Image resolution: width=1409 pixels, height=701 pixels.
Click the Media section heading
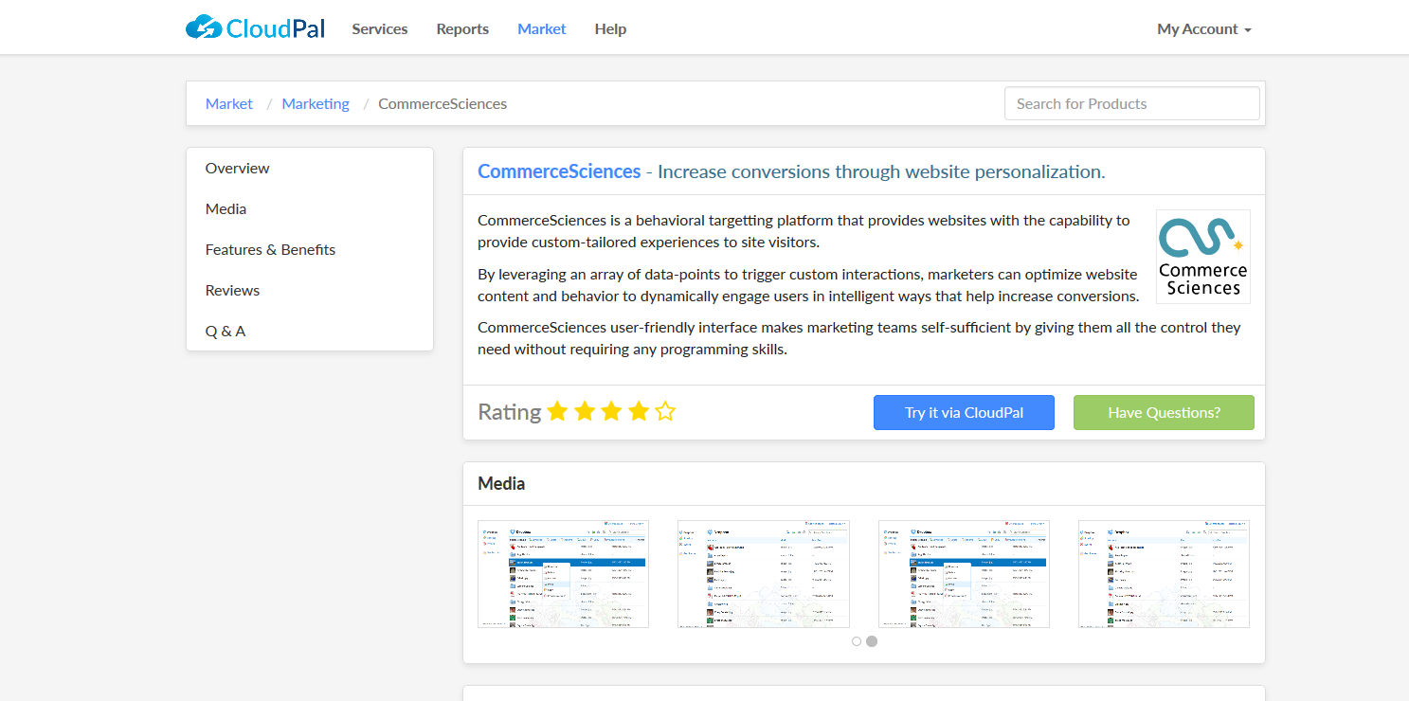501,483
